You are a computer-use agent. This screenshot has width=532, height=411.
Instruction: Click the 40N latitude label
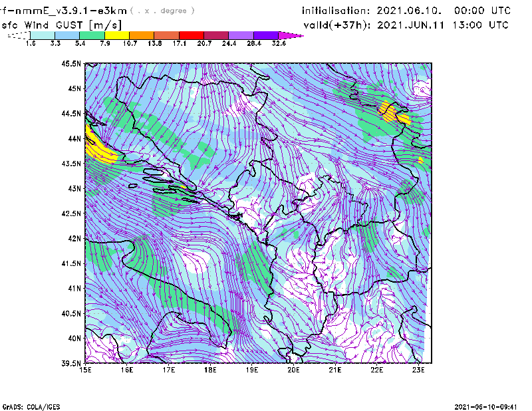tap(74, 339)
